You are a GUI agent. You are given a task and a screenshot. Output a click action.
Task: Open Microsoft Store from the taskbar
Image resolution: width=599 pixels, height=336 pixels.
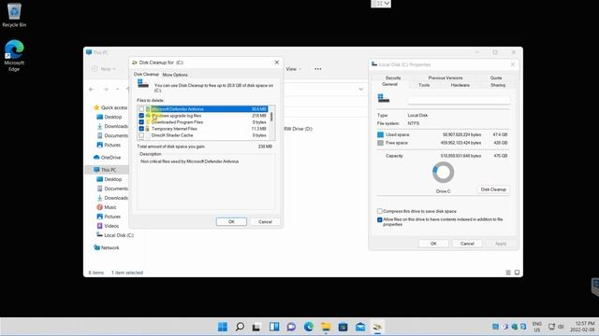(343, 327)
